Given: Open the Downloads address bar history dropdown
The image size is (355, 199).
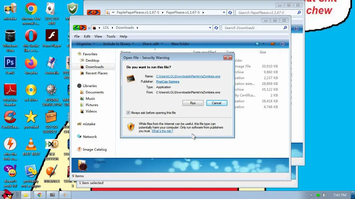Looking at the screenshot, I should (210, 28).
